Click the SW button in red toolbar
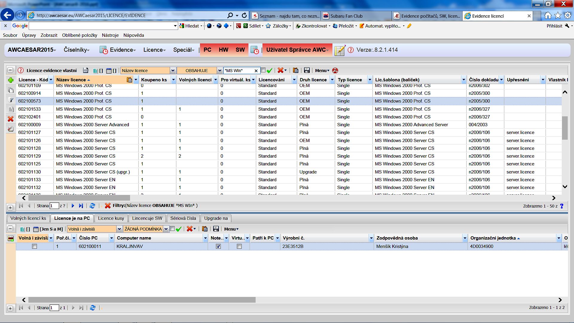This screenshot has height=323, width=574. pos(240,50)
